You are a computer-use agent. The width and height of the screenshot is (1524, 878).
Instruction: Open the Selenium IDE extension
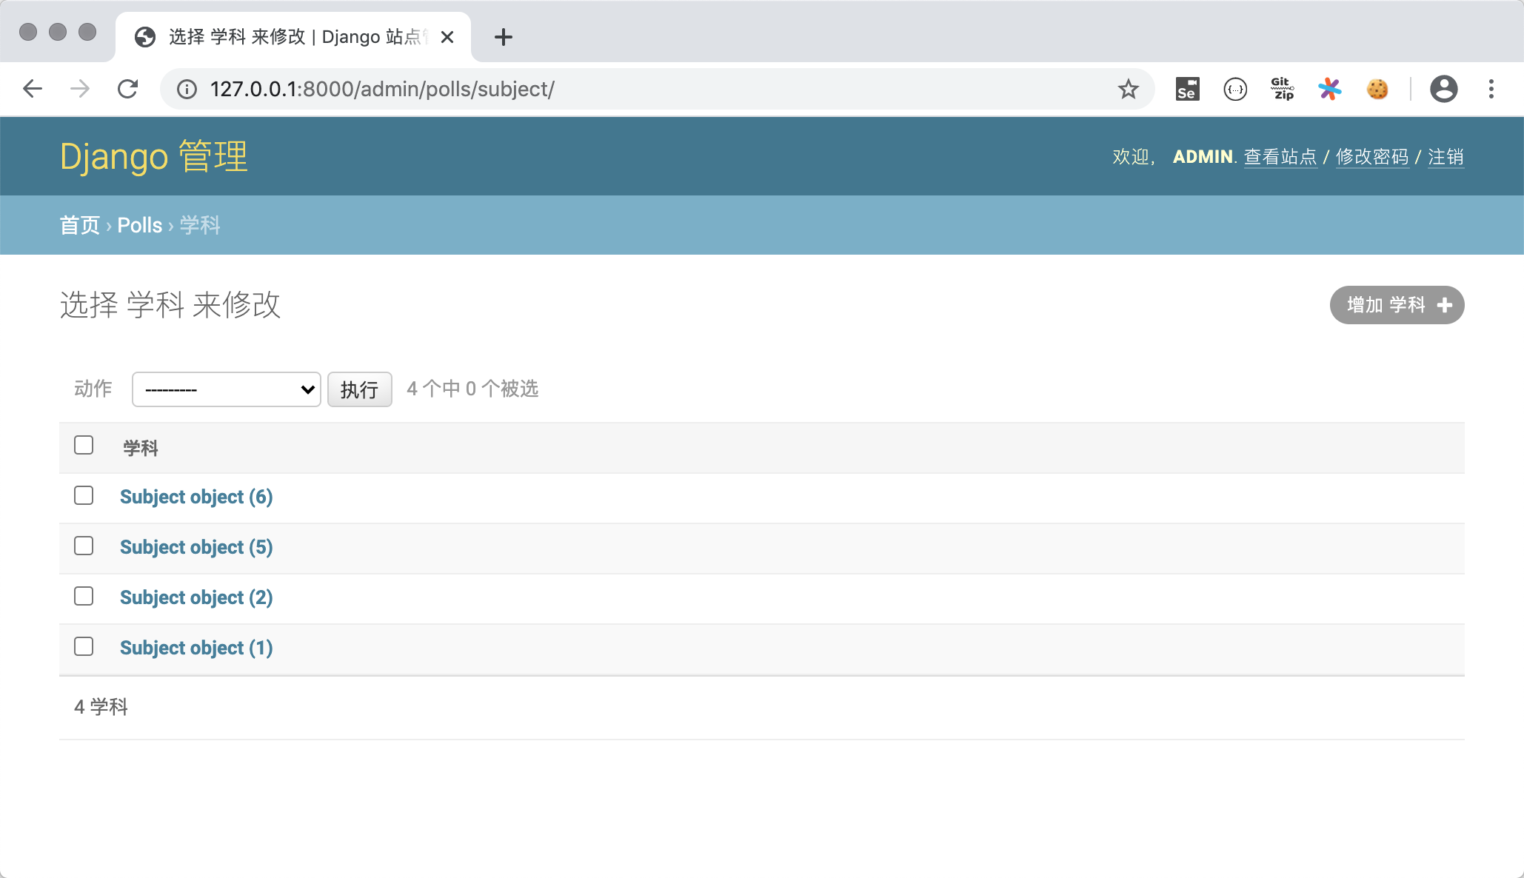coord(1187,90)
